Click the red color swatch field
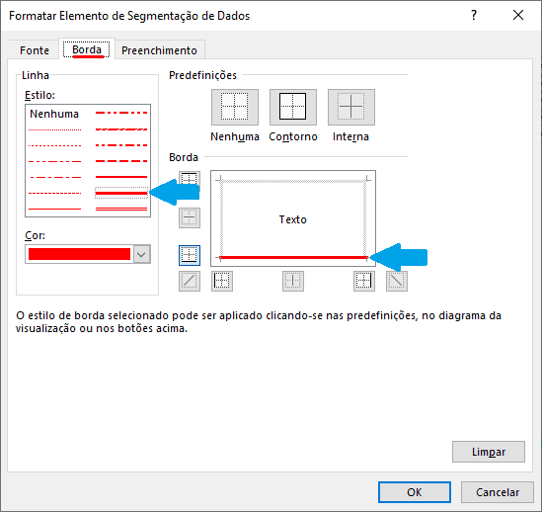This screenshot has height=512, width=542. point(80,254)
